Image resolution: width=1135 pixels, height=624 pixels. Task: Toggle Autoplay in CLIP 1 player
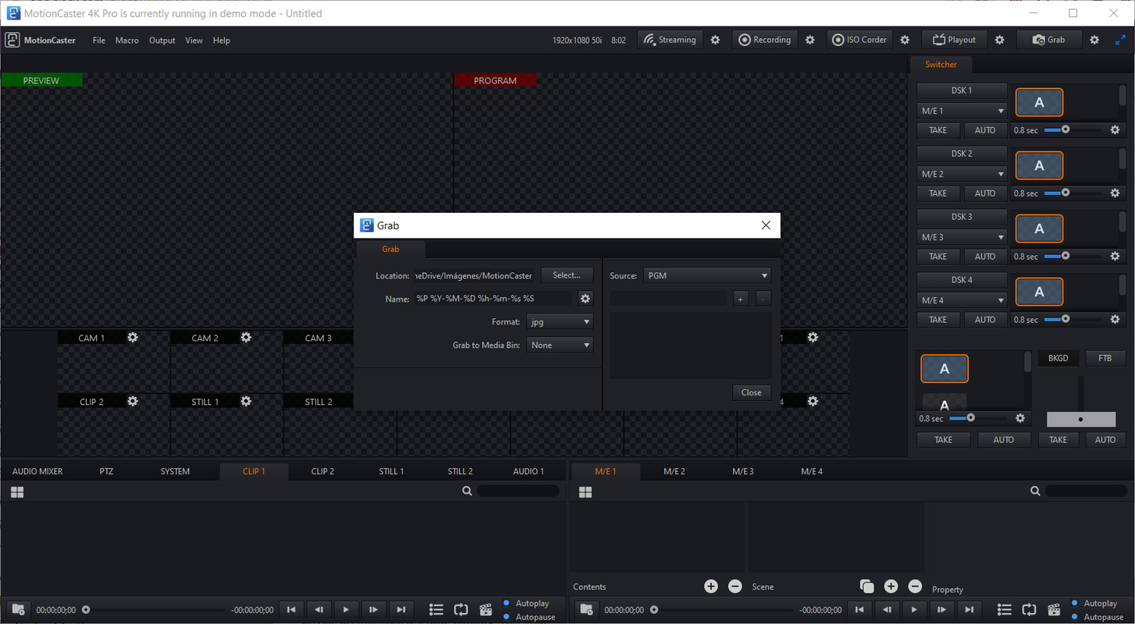coord(527,603)
